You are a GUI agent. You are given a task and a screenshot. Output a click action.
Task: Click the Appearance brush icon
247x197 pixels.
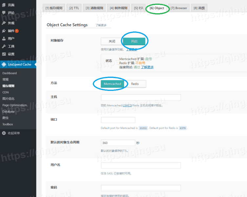pos(4,23)
